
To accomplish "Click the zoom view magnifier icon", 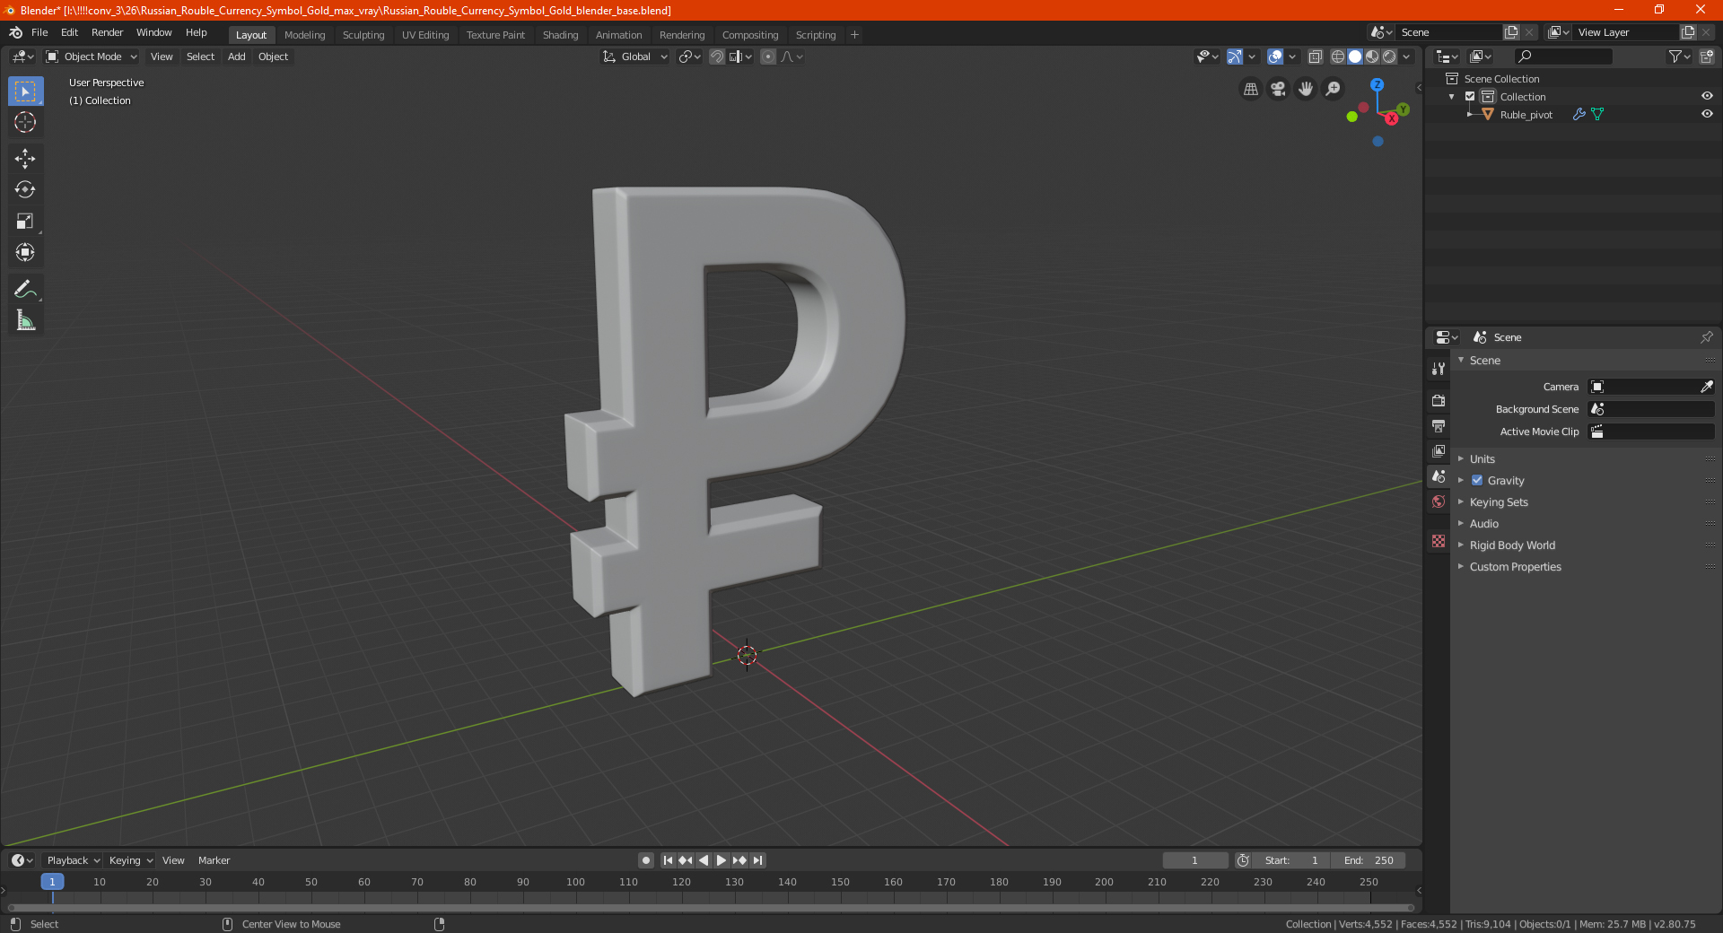I will coord(1334,89).
